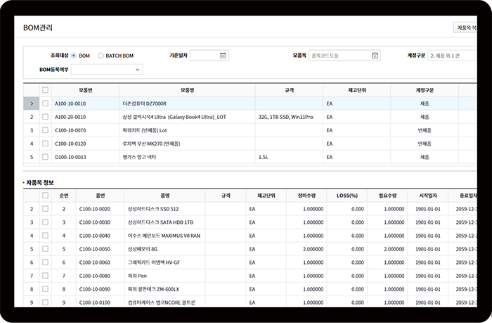492x323 pixels.
Task: Click the 자품목 정보 section title
Action: coord(40,182)
